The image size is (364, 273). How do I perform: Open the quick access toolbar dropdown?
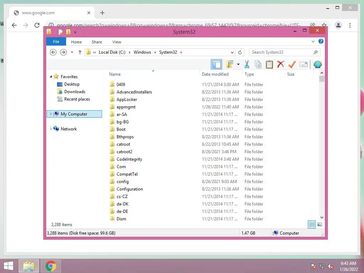pos(75,32)
